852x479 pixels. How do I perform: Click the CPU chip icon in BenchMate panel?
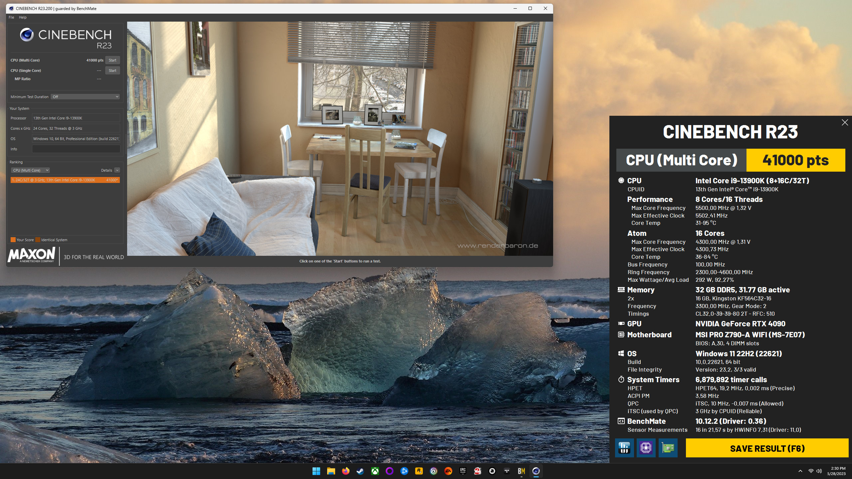pyautogui.click(x=621, y=180)
